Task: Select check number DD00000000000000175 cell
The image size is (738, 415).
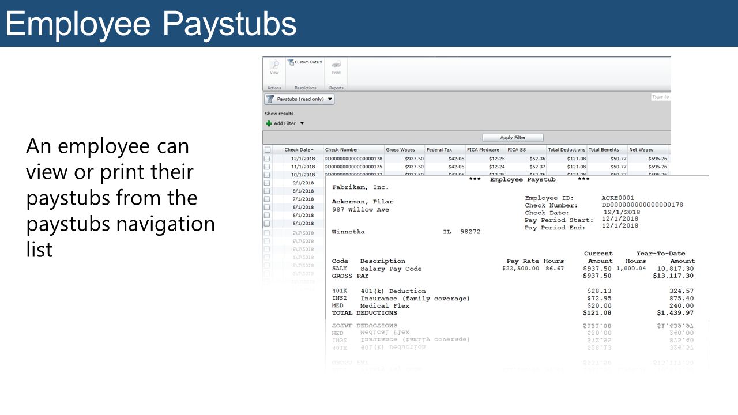Action: [x=353, y=167]
